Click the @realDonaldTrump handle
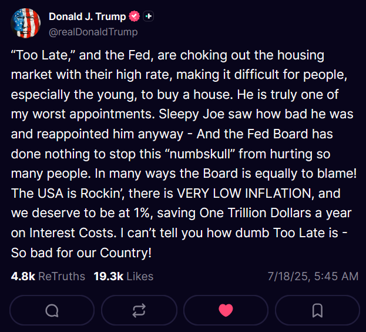Image resolution: width=366 pixels, height=332 pixels. click(x=93, y=32)
